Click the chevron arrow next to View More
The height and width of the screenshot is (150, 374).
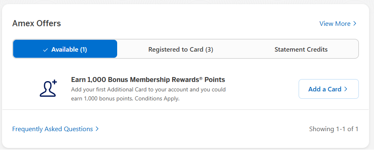click(x=355, y=24)
